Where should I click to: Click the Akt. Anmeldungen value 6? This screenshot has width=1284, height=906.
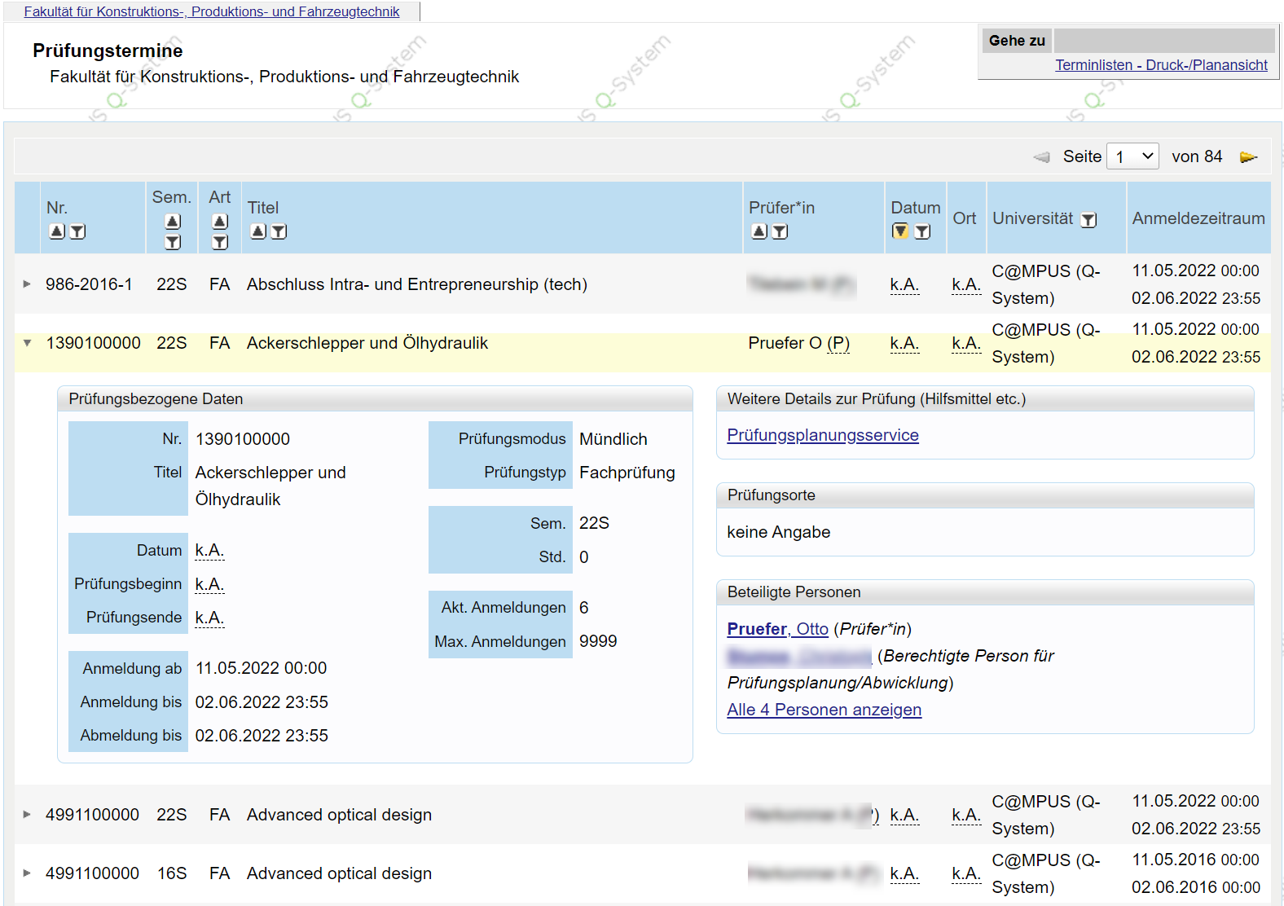click(x=584, y=608)
